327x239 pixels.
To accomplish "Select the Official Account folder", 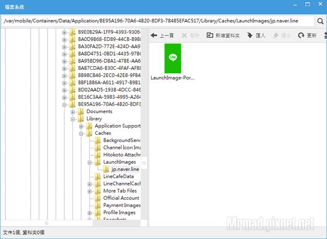I will [x=121, y=198].
